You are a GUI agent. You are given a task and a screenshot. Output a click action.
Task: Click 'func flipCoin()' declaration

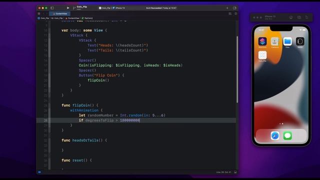(80, 105)
